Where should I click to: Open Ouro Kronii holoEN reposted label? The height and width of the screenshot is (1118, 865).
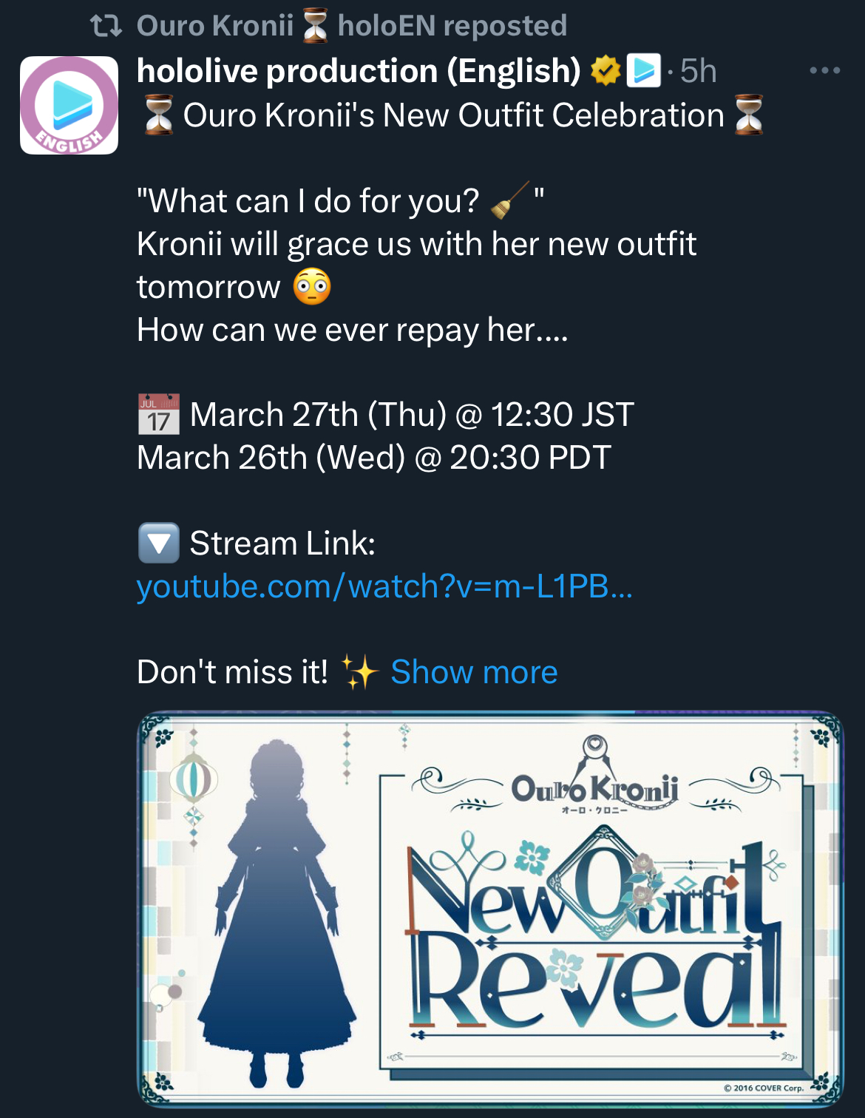point(352,26)
